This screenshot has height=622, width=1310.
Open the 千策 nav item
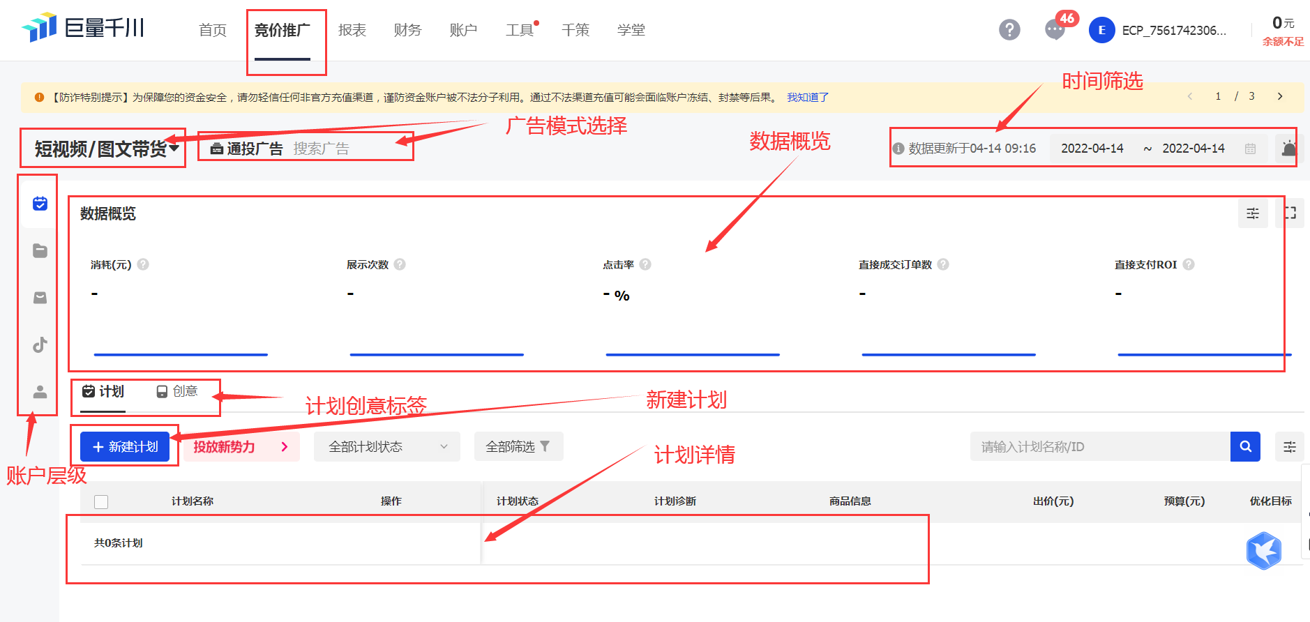[575, 30]
